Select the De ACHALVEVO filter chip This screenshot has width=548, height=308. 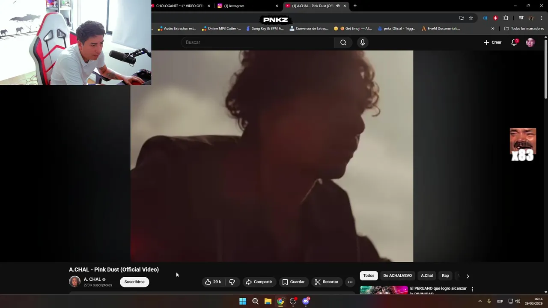(x=398, y=276)
